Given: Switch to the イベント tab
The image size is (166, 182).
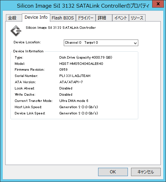Looking at the screenshot, I should point(121,18).
